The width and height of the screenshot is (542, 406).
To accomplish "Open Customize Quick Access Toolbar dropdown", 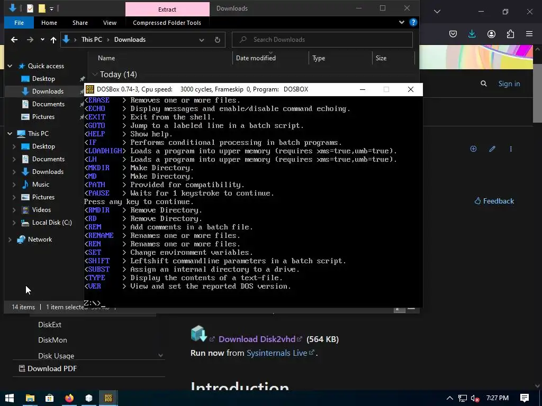I will pyautogui.click(x=51, y=8).
